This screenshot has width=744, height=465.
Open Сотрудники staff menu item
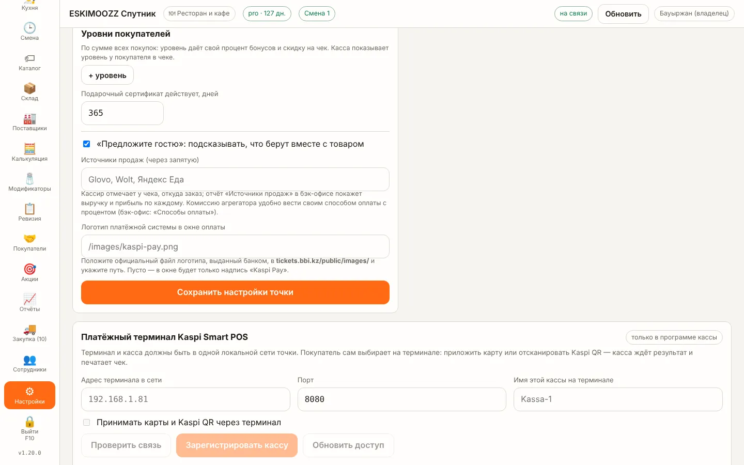point(29,363)
